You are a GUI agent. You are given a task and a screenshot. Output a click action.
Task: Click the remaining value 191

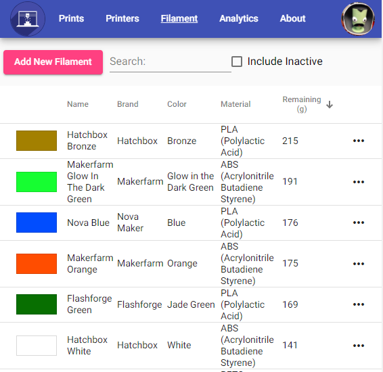tap(290, 182)
